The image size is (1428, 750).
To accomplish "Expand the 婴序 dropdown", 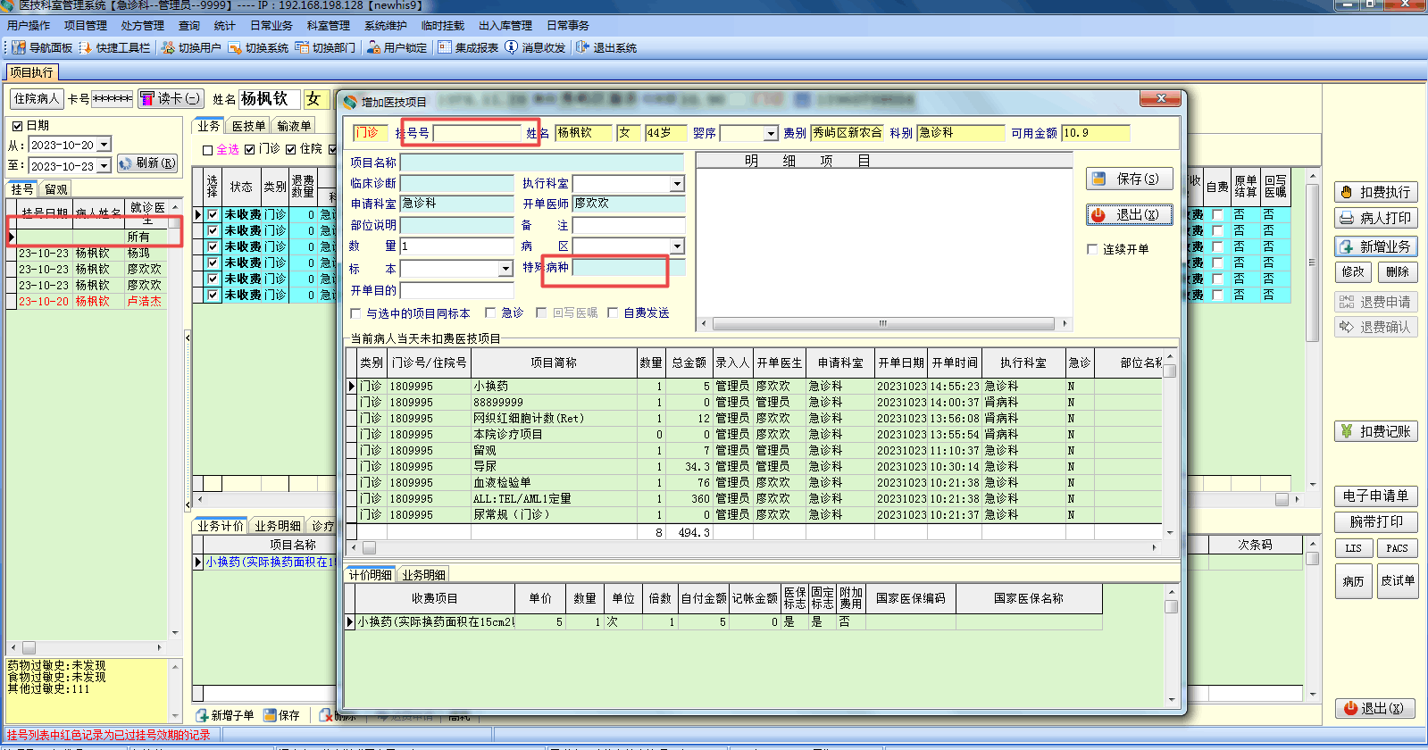I will (x=771, y=133).
